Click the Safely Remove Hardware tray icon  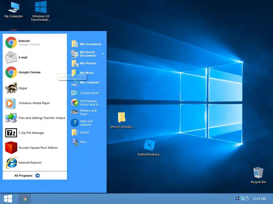[247, 198]
